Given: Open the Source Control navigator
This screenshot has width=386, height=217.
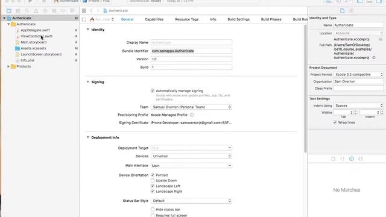Looking at the screenshot, I should coord(18,11).
